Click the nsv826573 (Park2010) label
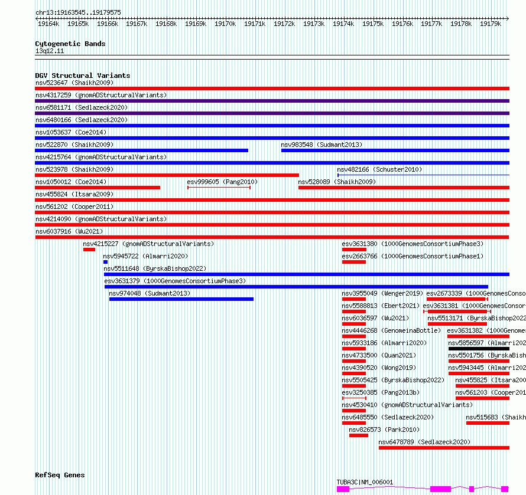The image size is (526, 495). pos(384,430)
